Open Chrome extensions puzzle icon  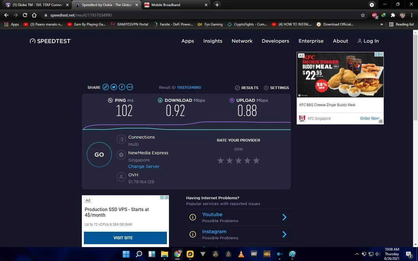(393, 15)
